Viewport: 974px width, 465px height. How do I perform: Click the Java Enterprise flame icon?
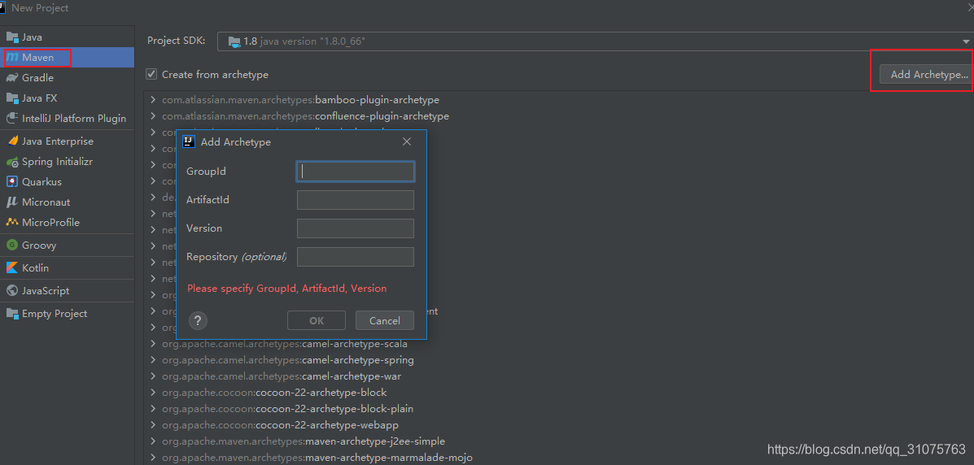[x=12, y=141]
